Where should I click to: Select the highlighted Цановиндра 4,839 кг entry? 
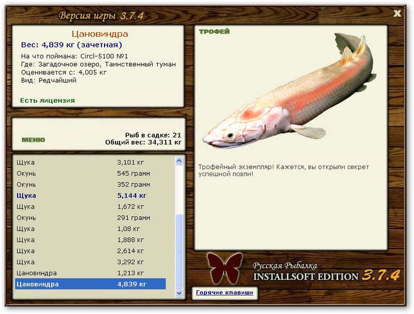[x=90, y=284]
